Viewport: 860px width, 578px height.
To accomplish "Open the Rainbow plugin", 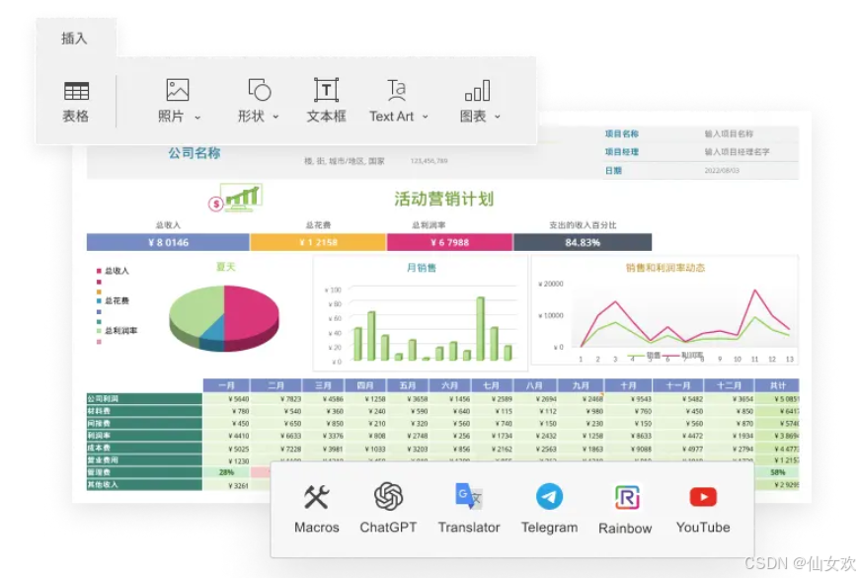I will pos(626,497).
